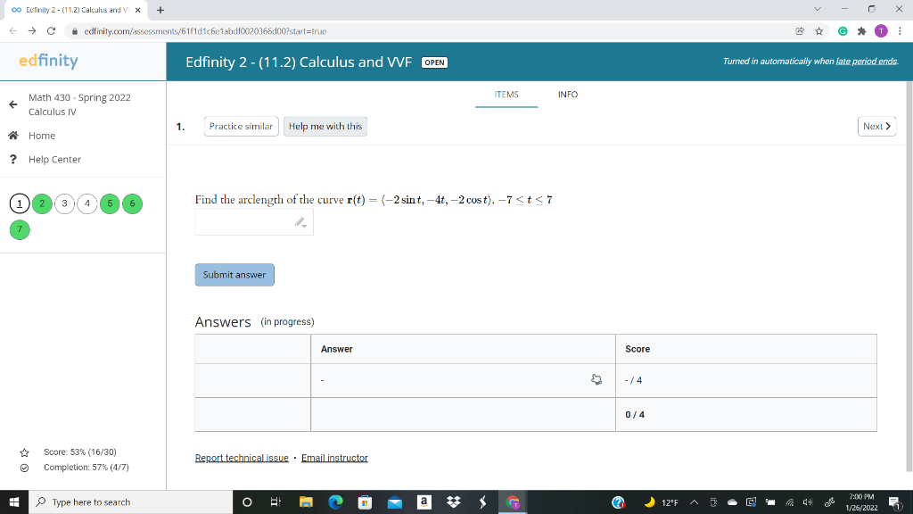Open completed question 7 circle
The height and width of the screenshot is (514, 913).
[19, 230]
